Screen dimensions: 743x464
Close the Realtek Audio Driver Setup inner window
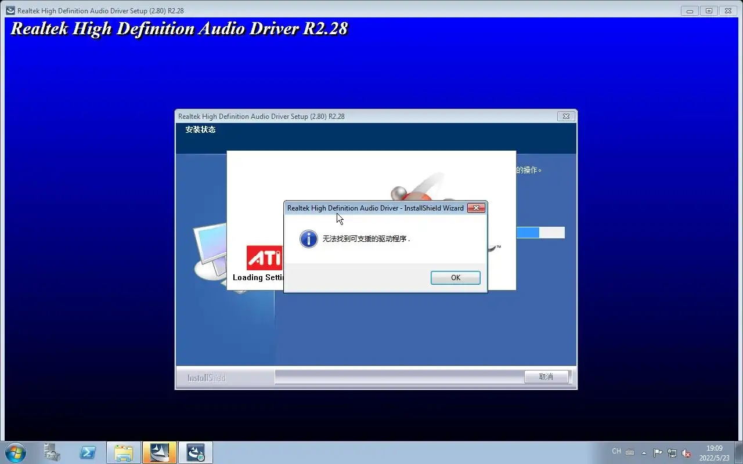pyautogui.click(x=566, y=116)
